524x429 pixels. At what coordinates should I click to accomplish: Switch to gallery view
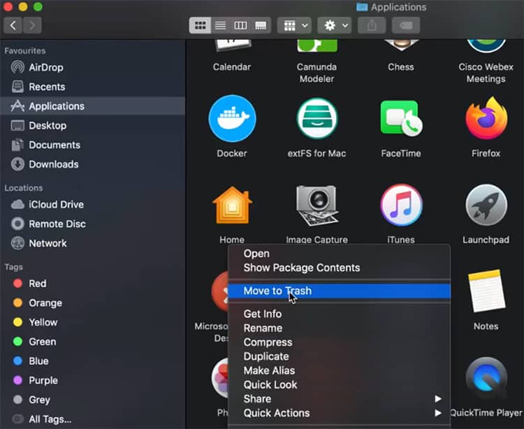click(x=261, y=25)
